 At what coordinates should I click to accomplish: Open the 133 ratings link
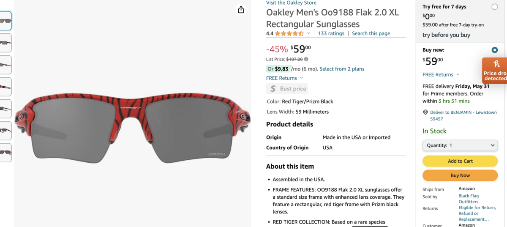331,33
